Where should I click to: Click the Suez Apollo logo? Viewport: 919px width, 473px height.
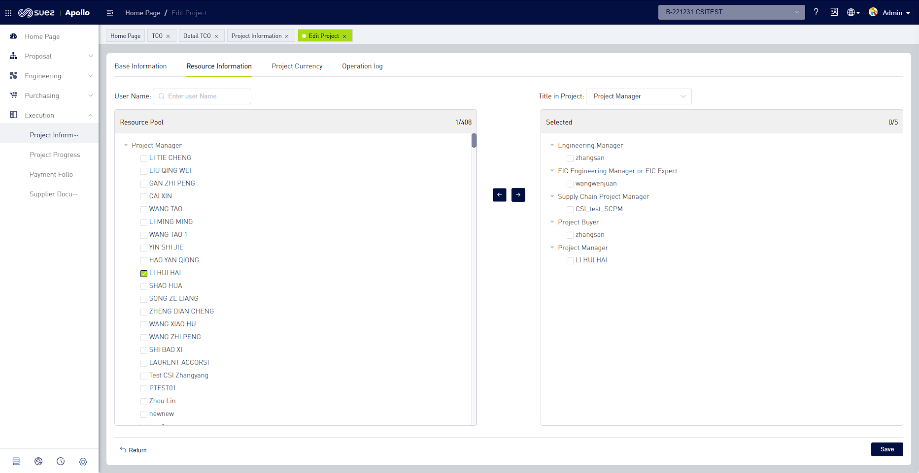tap(54, 13)
